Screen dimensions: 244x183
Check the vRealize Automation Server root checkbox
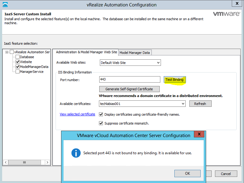click(12, 52)
